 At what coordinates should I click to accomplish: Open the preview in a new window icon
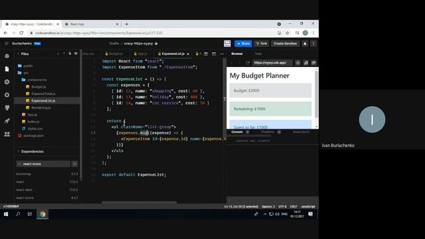305,62
